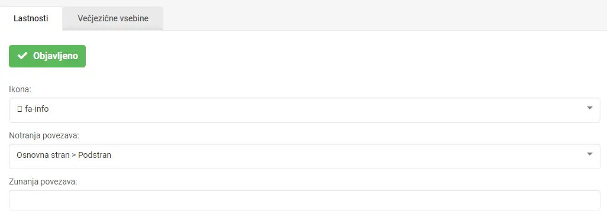This screenshot has height=217, width=607.
Task: Select the Osnovna stran > Podstran combo box
Action: pos(305,156)
